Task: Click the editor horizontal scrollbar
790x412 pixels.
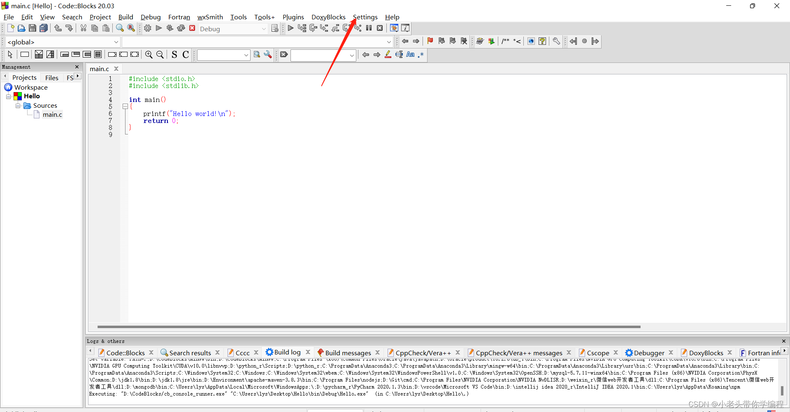Action: pos(369,327)
